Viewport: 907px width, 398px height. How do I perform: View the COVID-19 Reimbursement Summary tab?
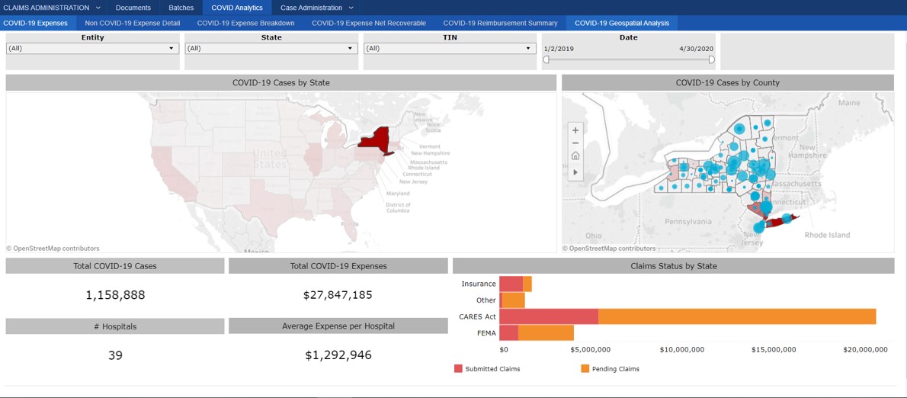pos(500,23)
